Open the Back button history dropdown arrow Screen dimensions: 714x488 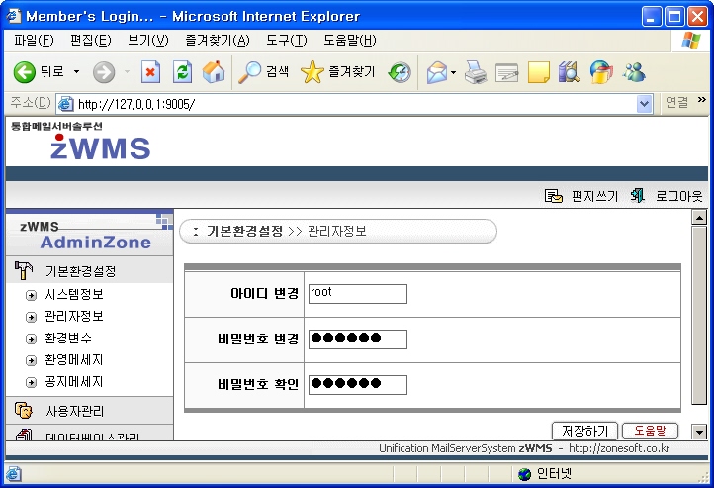[x=77, y=72]
